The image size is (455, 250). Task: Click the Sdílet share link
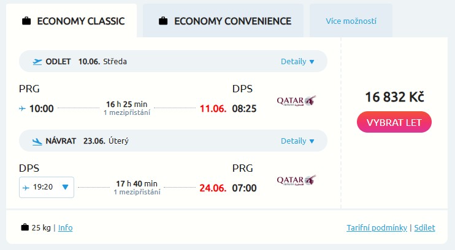click(424, 228)
